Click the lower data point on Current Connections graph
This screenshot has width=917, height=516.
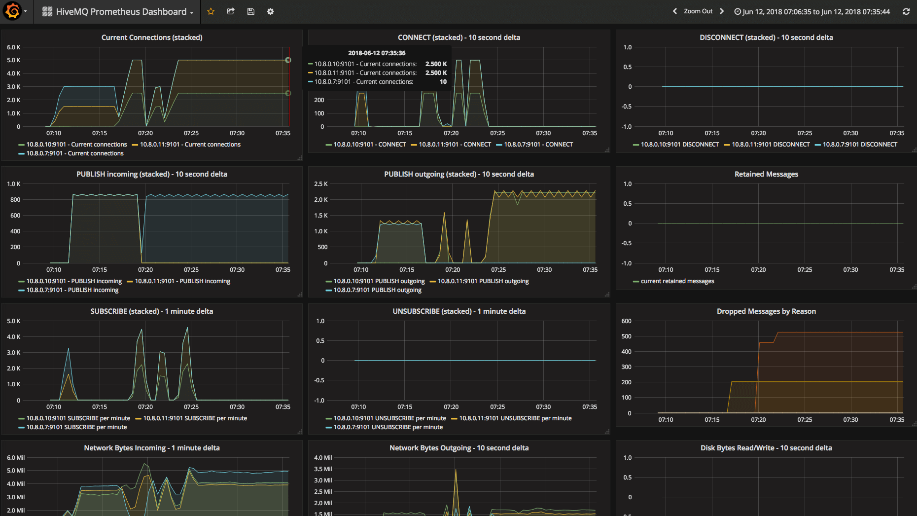pyautogui.click(x=288, y=93)
